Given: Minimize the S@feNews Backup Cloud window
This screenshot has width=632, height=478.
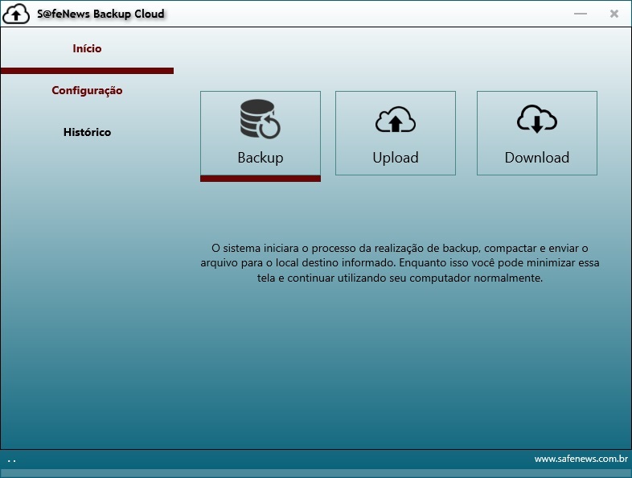Looking at the screenshot, I should pos(581,14).
